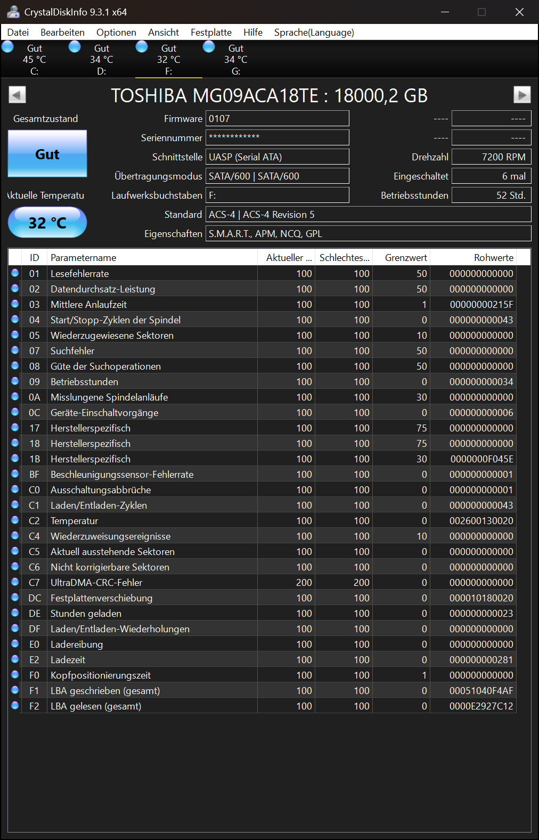Click status dot of Ladezeit row
Screen dimensions: 539x840
(x=15, y=659)
